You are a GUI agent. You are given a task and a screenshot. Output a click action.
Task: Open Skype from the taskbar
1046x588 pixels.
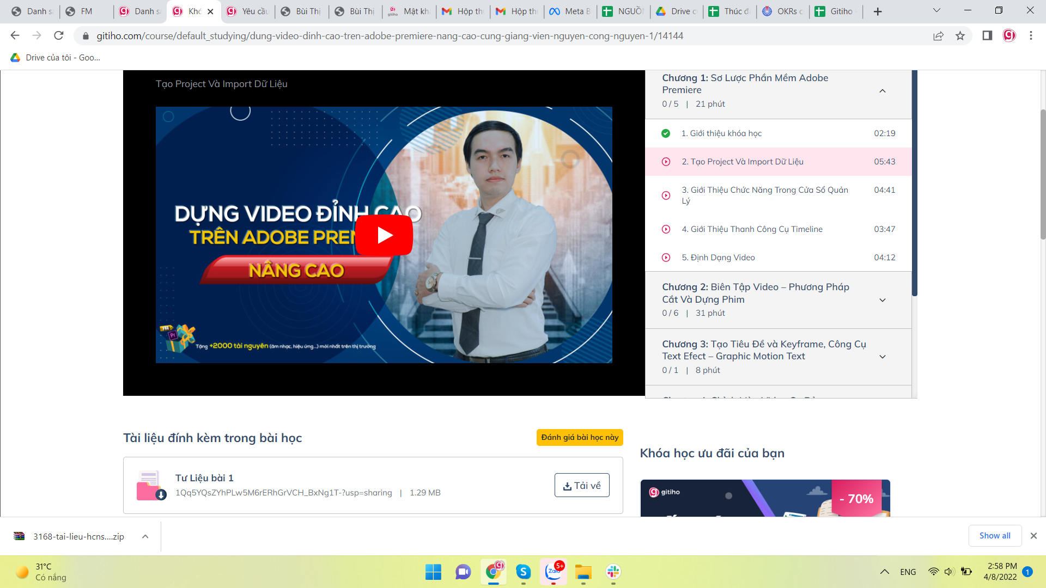(x=524, y=572)
